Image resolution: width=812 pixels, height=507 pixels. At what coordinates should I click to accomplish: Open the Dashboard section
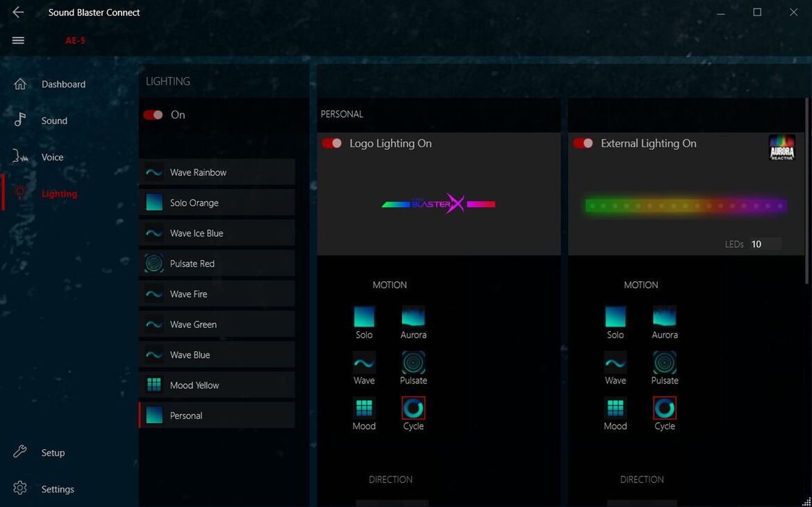tap(63, 84)
